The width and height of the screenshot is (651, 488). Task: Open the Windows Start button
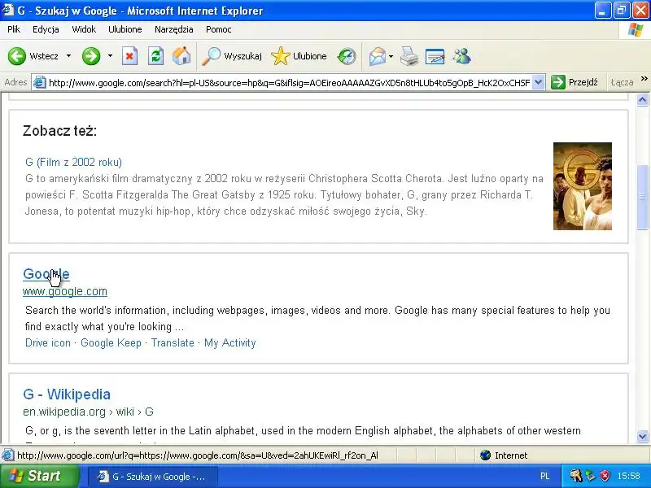(38, 476)
